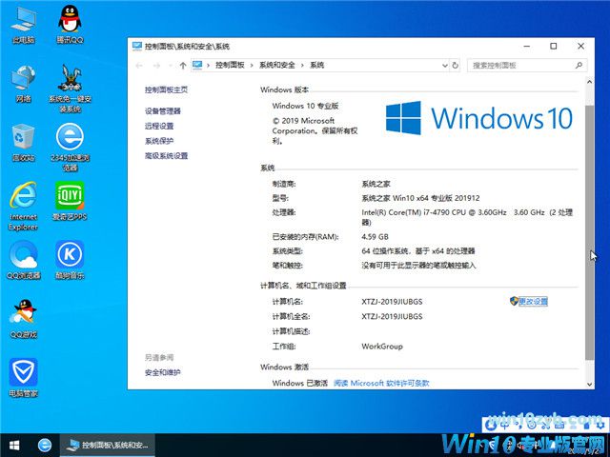Open the Network desktop icon

pos(23,84)
